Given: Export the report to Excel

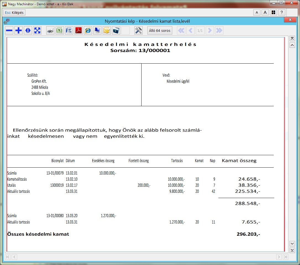Looking at the screenshot, I should [x=59, y=31].
